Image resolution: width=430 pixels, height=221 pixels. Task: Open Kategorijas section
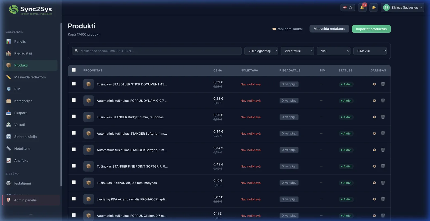pyautogui.click(x=30, y=101)
